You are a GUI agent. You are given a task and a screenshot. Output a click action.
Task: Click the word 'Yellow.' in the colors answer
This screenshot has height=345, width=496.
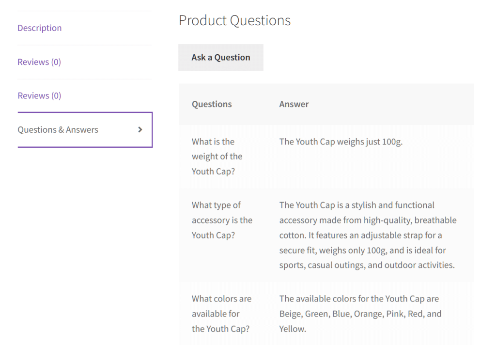[x=293, y=329]
